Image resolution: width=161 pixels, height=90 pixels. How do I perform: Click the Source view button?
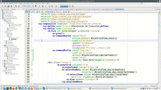(27, 12)
